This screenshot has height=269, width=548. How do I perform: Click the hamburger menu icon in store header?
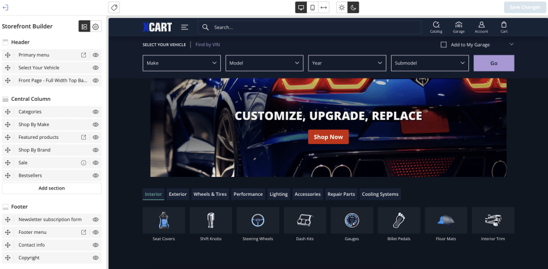pyautogui.click(x=185, y=27)
